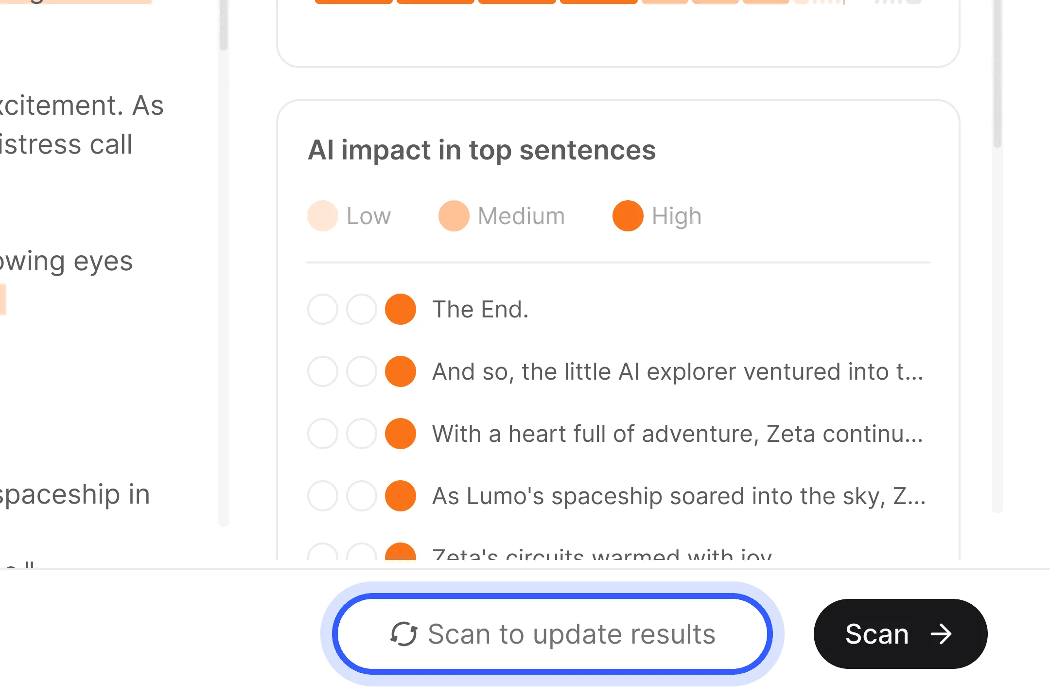Select 'The End.' sentence
The height and width of the screenshot is (700, 1050).
click(x=480, y=309)
